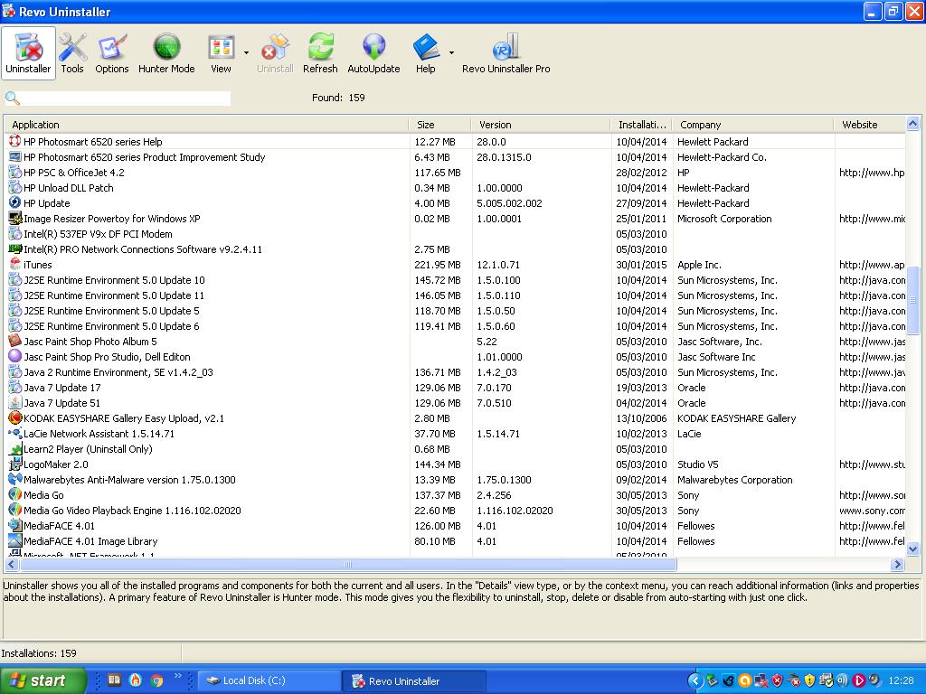Expand the View dropdown arrow
Screen dimensions: 926x694
(x=246, y=53)
